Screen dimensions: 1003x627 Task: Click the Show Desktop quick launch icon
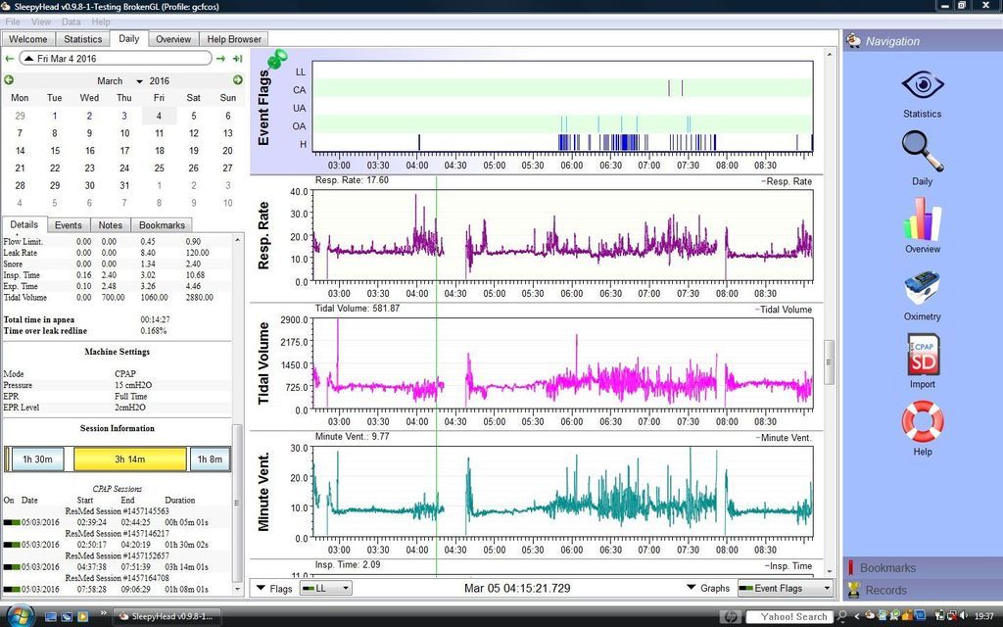pos(51,617)
